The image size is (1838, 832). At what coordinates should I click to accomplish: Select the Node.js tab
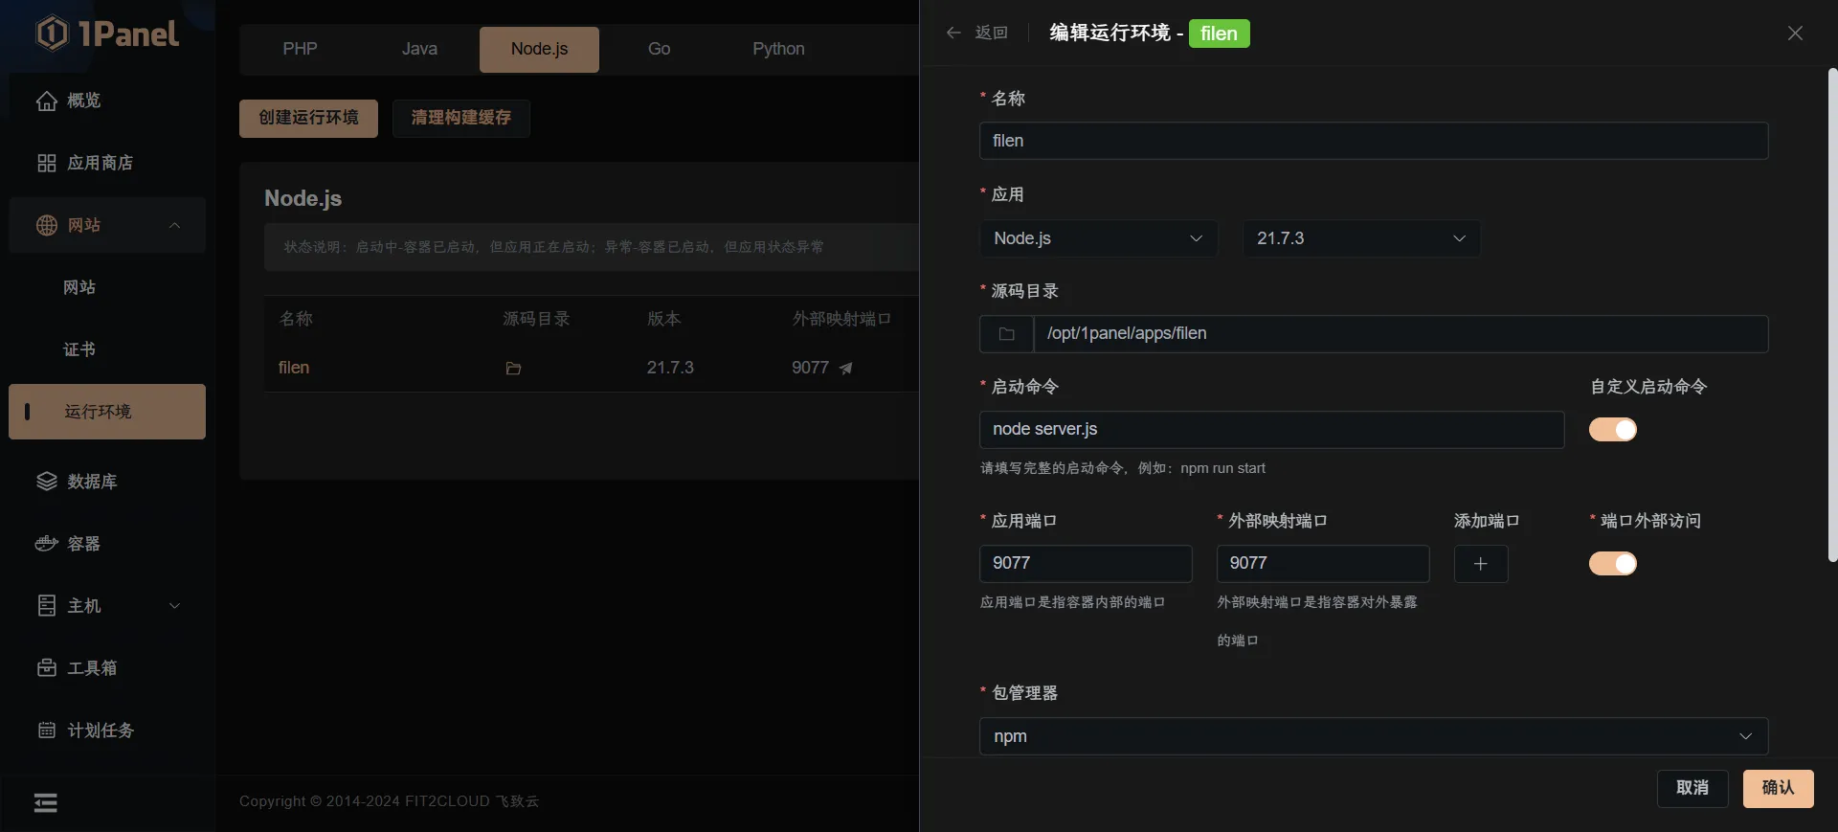(x=539, y=49)
